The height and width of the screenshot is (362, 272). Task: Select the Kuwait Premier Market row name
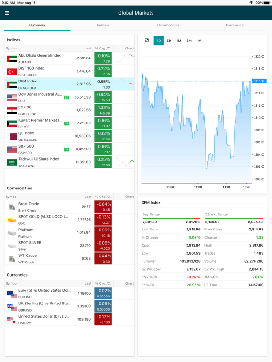click(40, 120)
